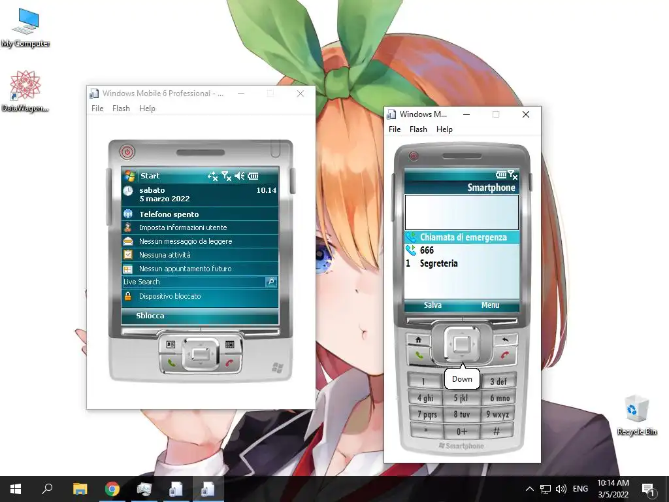Click the center Action button on Smartphone D-pad

point(462,344)
